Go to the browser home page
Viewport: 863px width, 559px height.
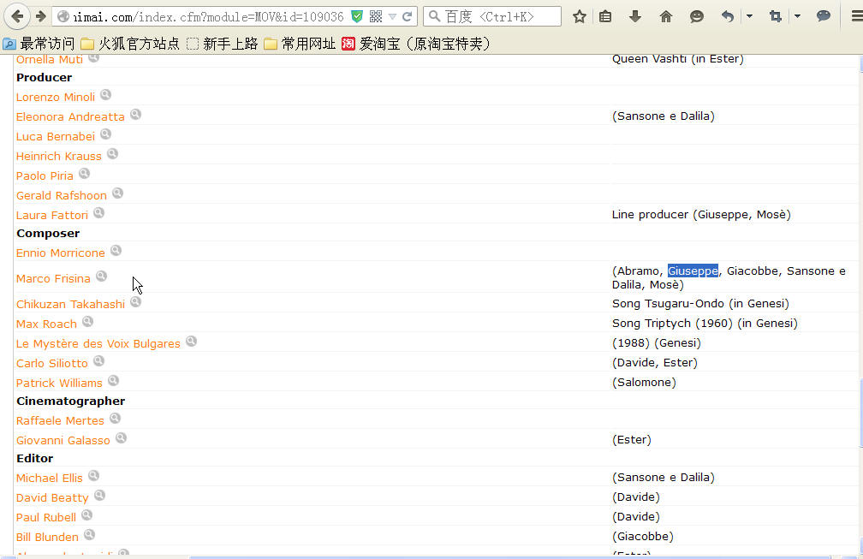pyautogui.click(x=666, y=16)
